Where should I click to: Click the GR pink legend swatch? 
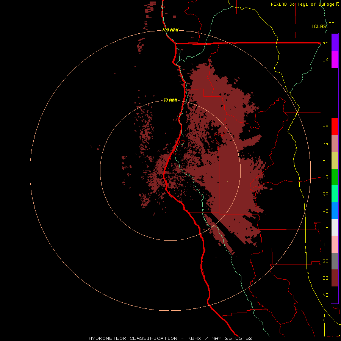(335, 144)
